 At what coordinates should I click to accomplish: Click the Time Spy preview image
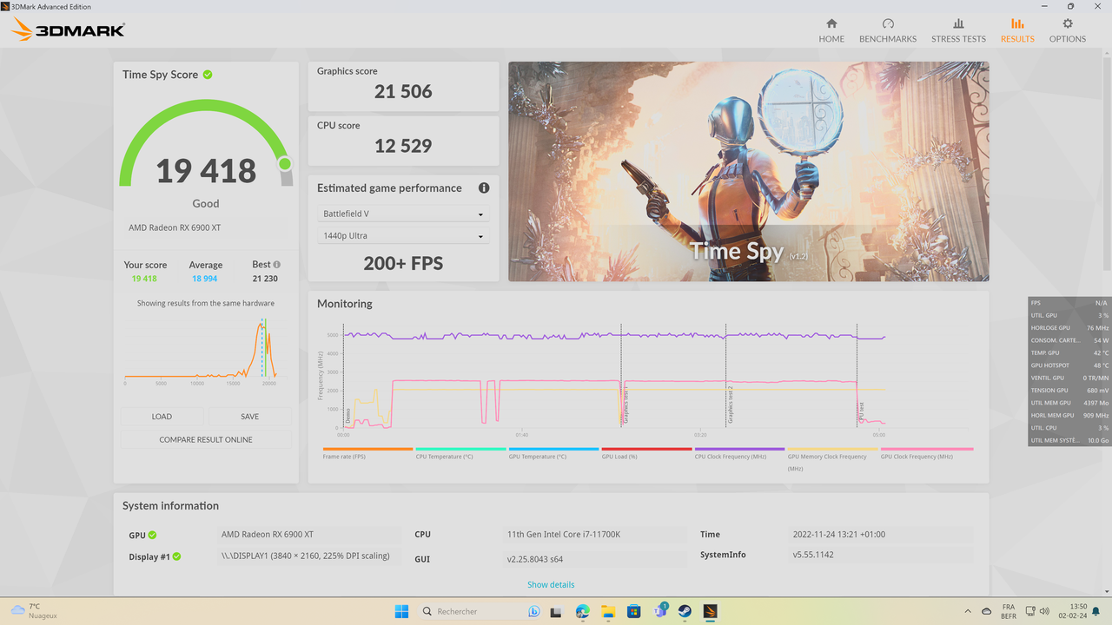click(x=748, y=171)
